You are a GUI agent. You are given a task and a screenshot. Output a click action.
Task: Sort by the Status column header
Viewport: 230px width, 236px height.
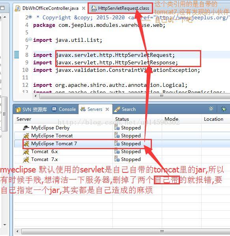(x=122, y=119)
